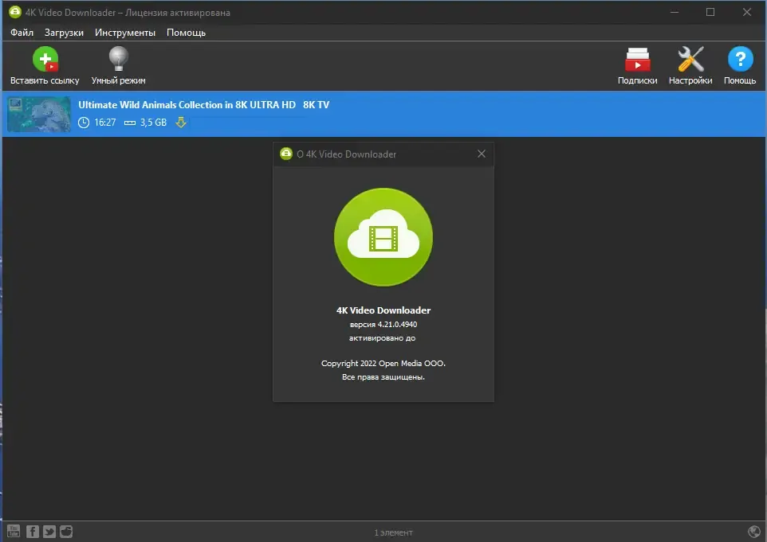The height and width of the screenshot is (542, 767).
Task: Open Подписки (subscriptions) toolbar icon
Action: coord(637,60)
